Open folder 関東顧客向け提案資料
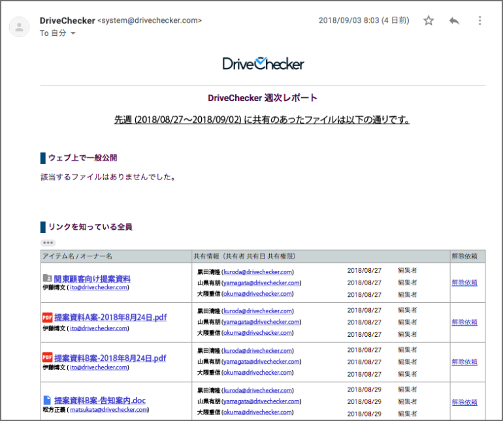This screenshot has height=421, width=503. [92, 279]
